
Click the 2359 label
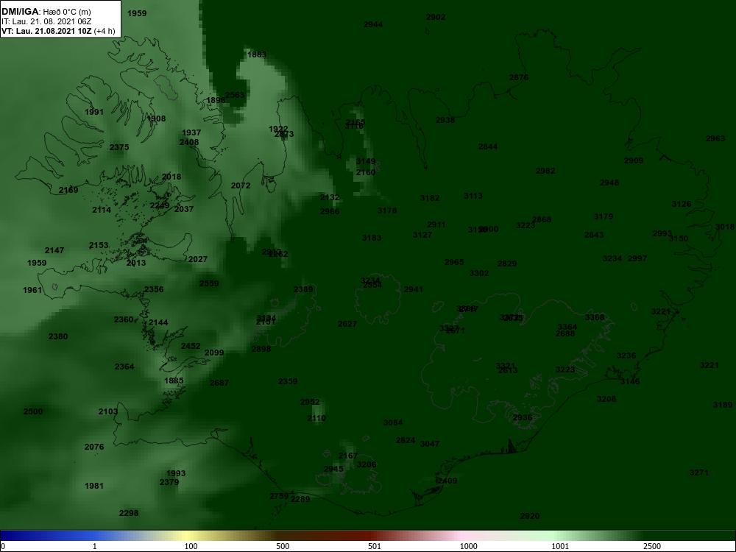(288, 381)
